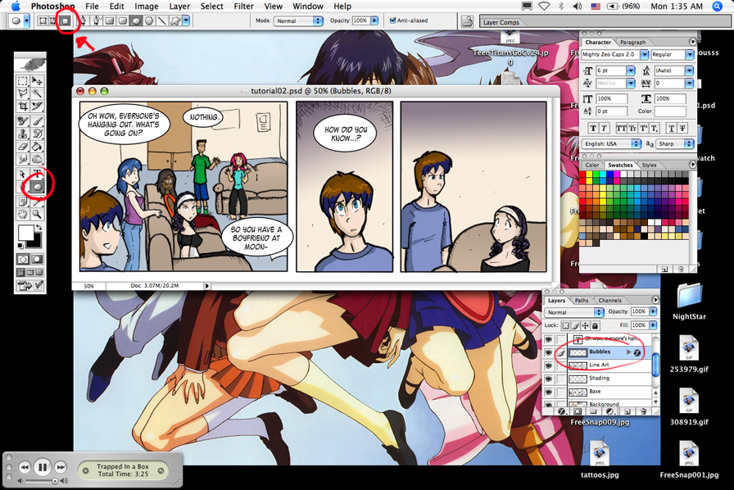Click the Spotlight search icon
The height and width of the screenshot is (490, 734).
717,6
